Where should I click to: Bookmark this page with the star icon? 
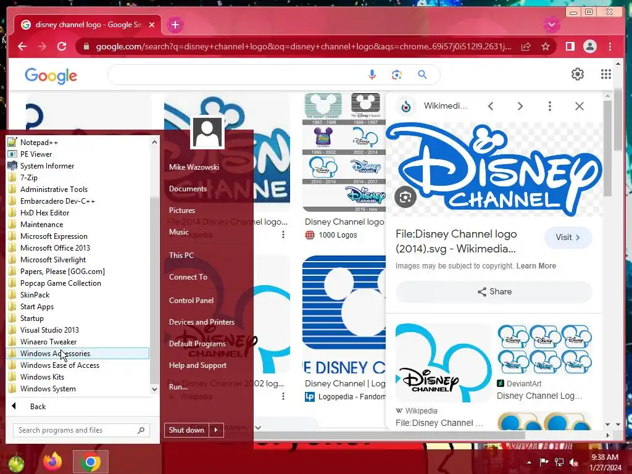pyautogui.click(x=546, y=46)
